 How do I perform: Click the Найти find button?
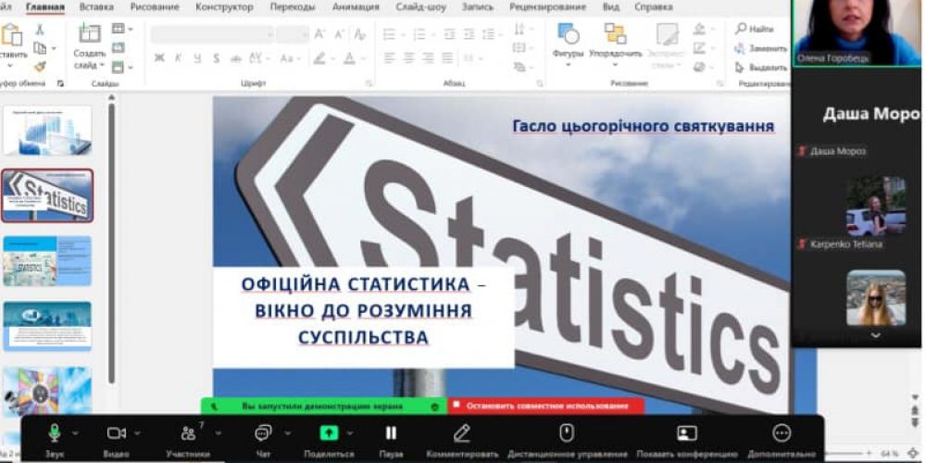click(756, 29)
